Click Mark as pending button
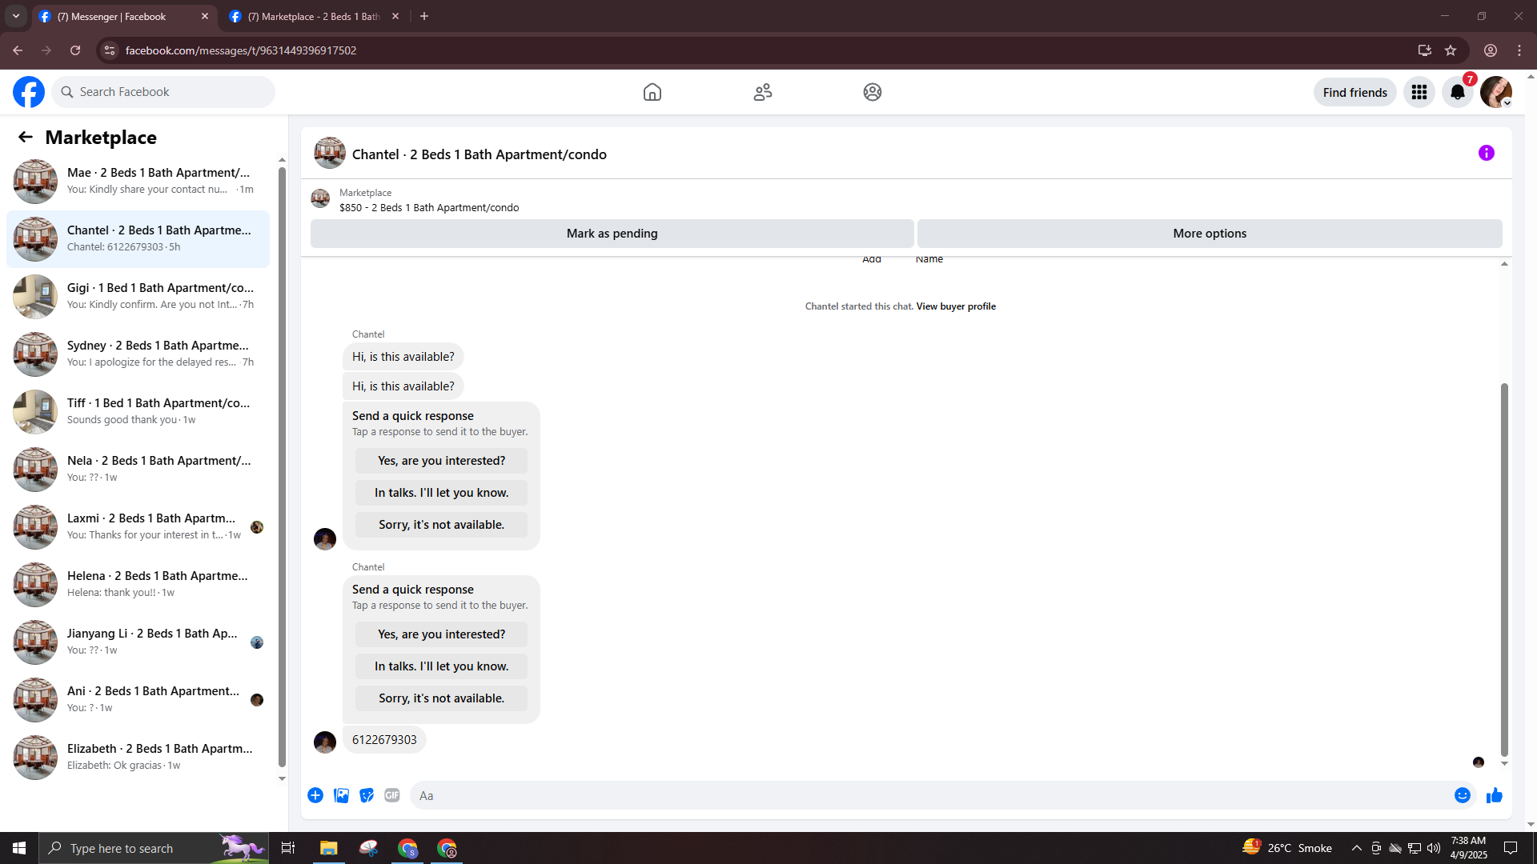The image size is (1537, 864). [612, 234]
